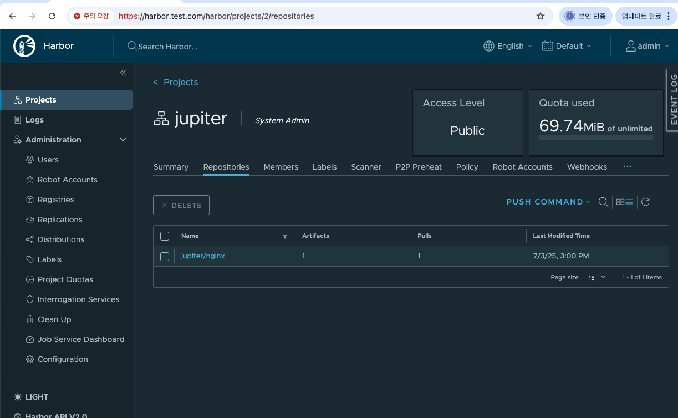Click the Project Quotas gauge icon

30,279
